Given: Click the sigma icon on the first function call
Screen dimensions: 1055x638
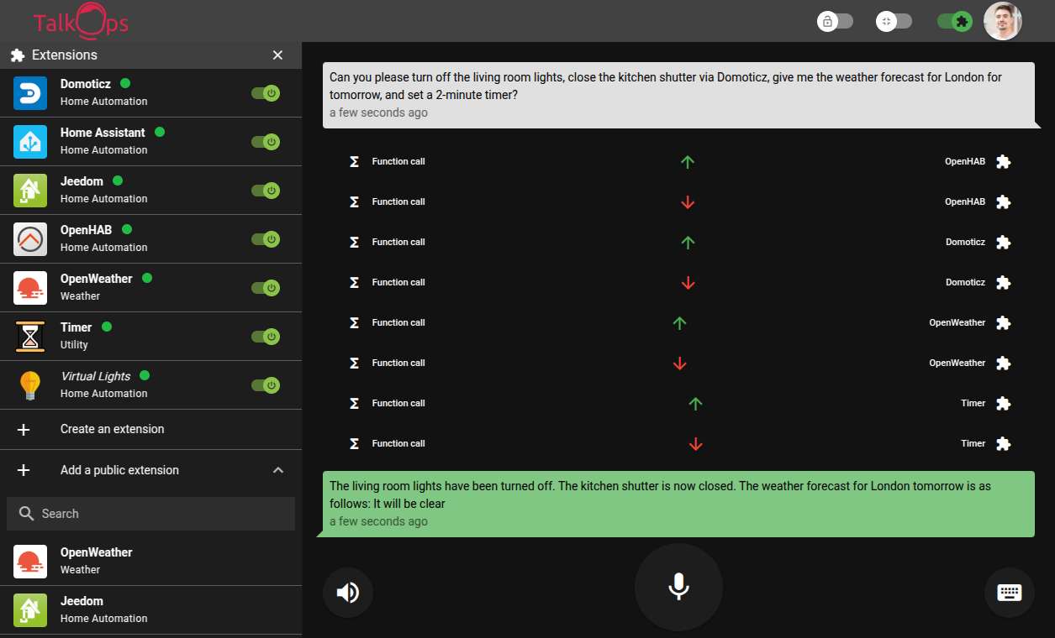Looking at the screenshot, I should [x=354, y=161].
